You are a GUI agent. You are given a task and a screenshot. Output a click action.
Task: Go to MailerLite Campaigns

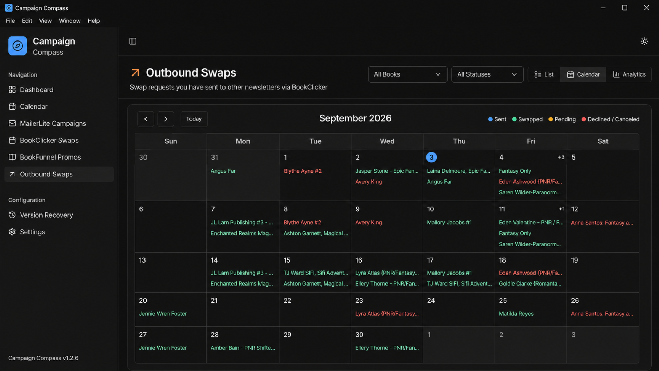59,123
